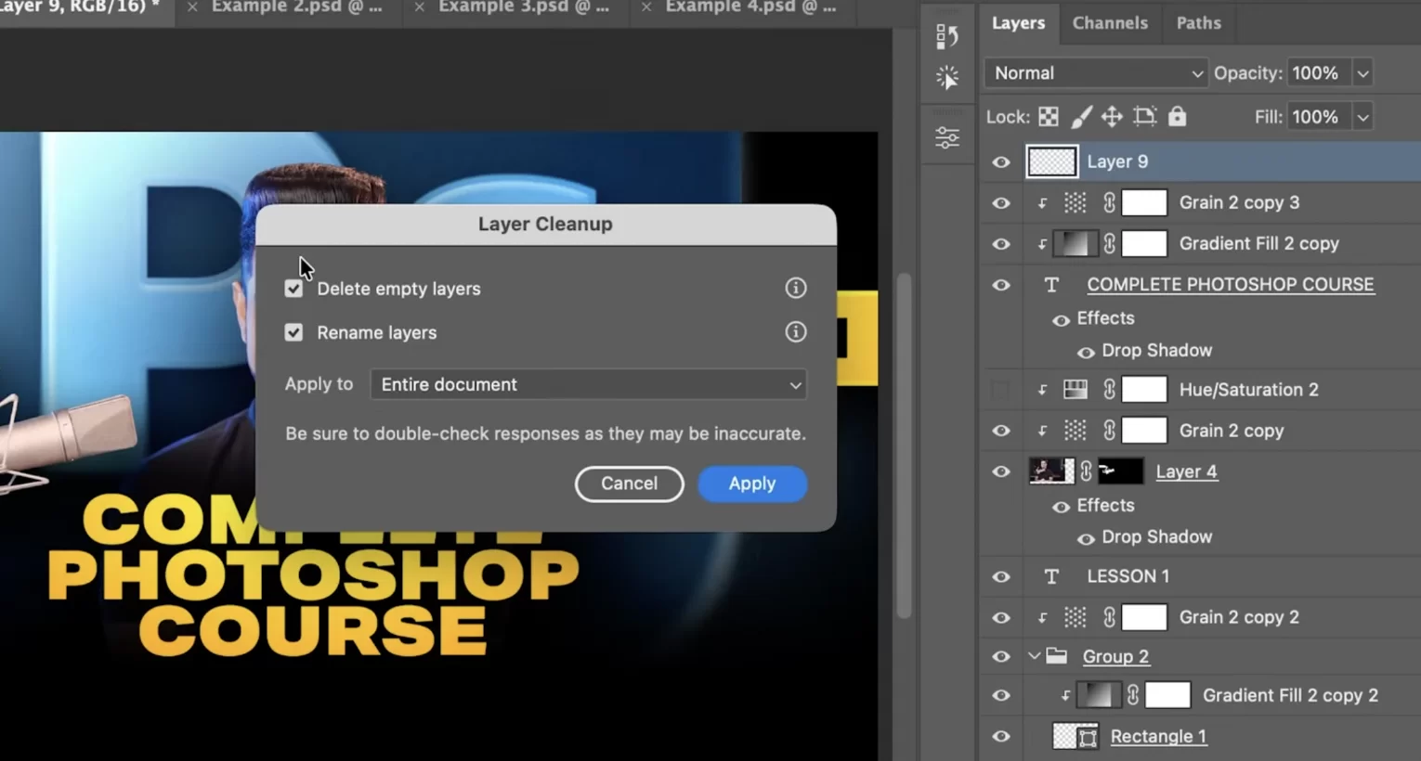Switch to the Channels tab
Viewport: 1421px width, 761px height.
pos(1110,23)
